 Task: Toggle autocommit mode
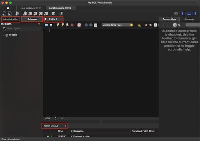(96, 25)
